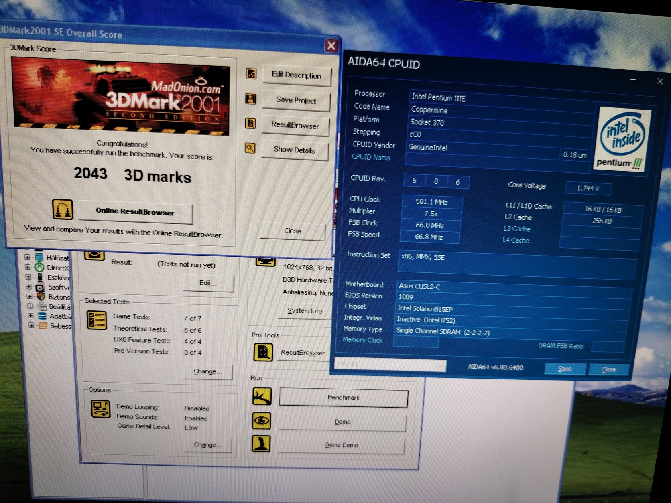This screenshot has width=671, height=503.
Task: Expand the Beállítás tree node
Action: pos(30,306)
